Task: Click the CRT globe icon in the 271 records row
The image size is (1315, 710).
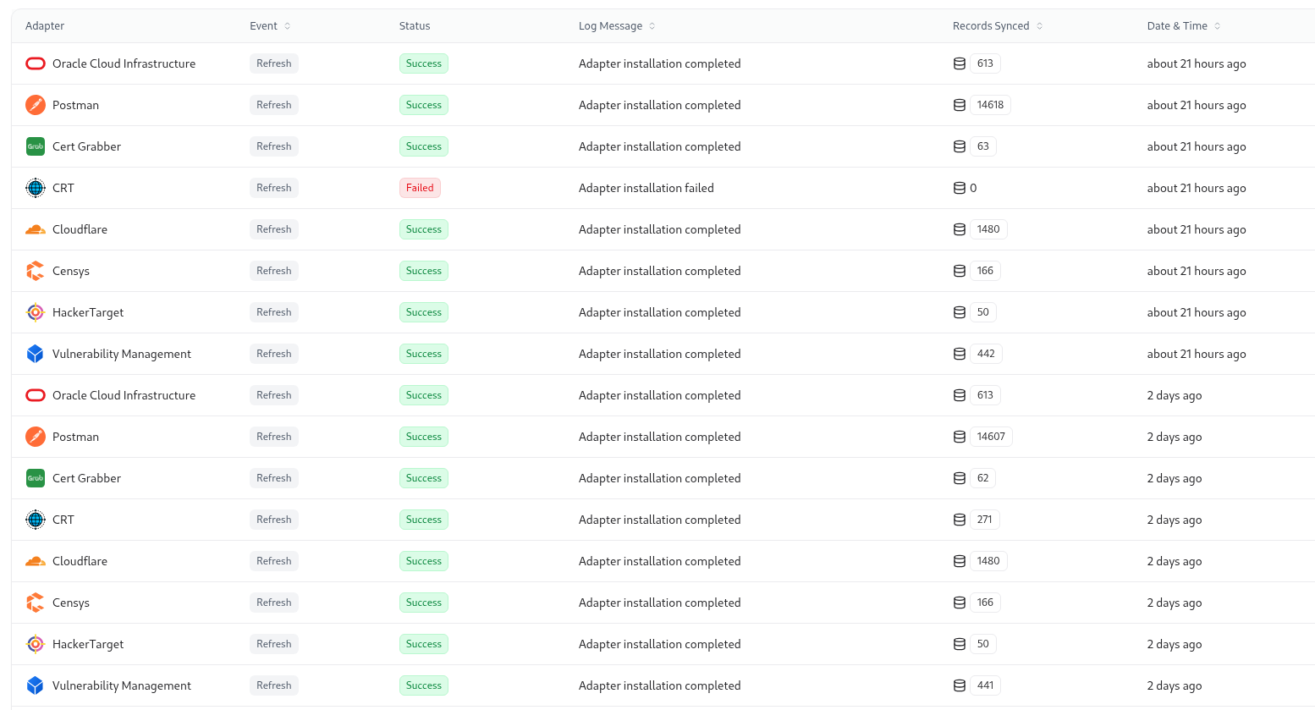Action: coord(36,520)
